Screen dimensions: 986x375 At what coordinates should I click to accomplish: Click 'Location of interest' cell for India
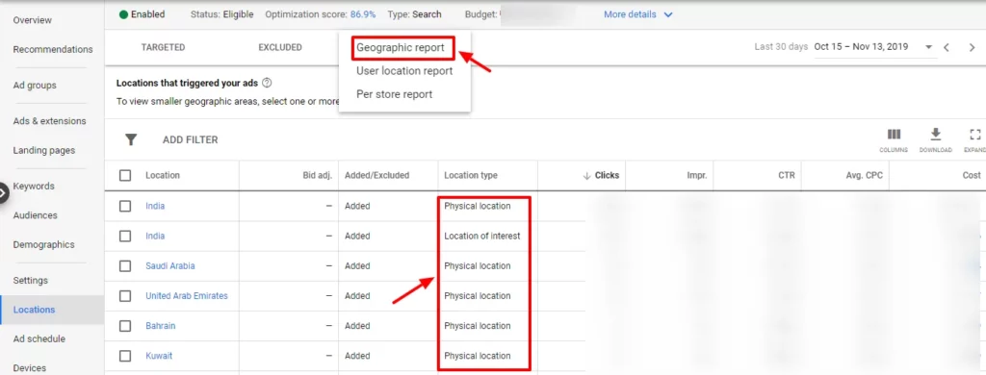[x=482, y=237]
